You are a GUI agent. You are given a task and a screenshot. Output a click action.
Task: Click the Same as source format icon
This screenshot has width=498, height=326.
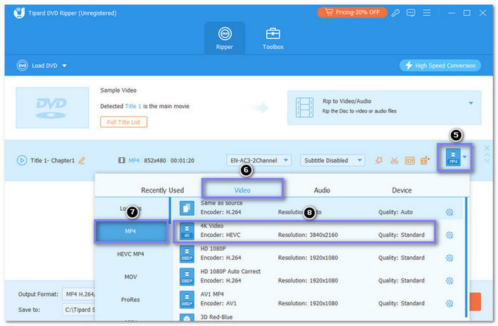click(187, 208)
